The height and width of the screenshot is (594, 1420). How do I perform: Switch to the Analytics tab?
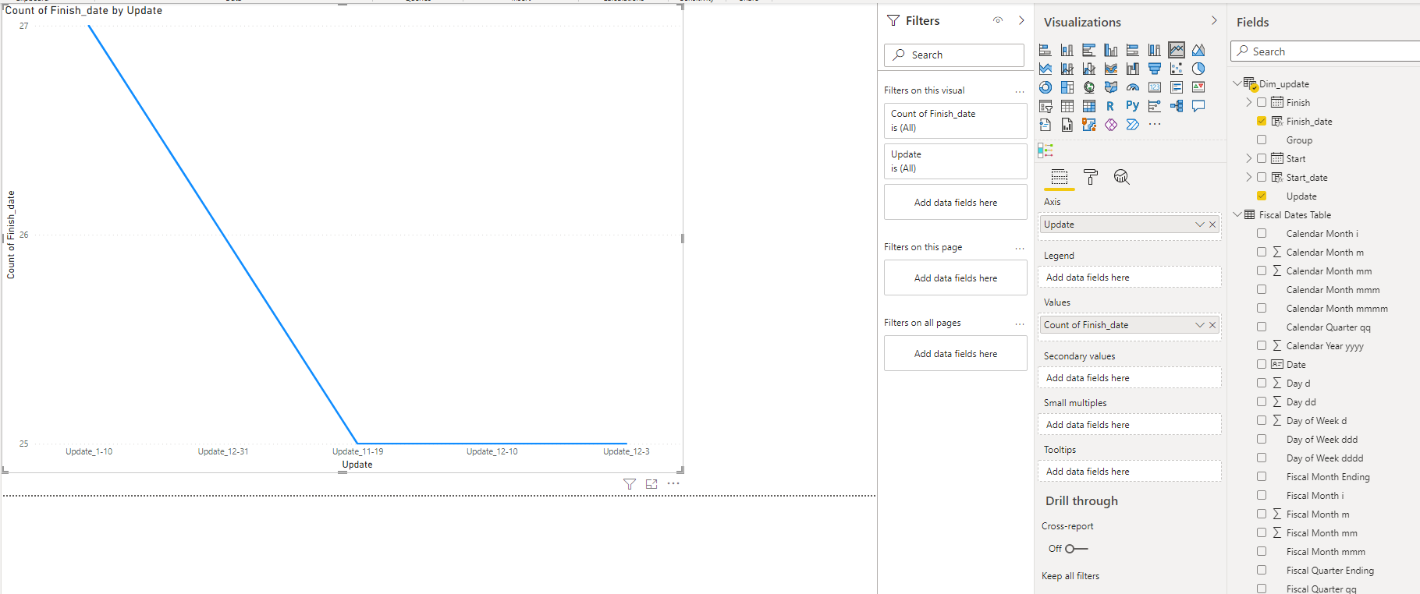pyautogui.click(x=1121, y=177)
